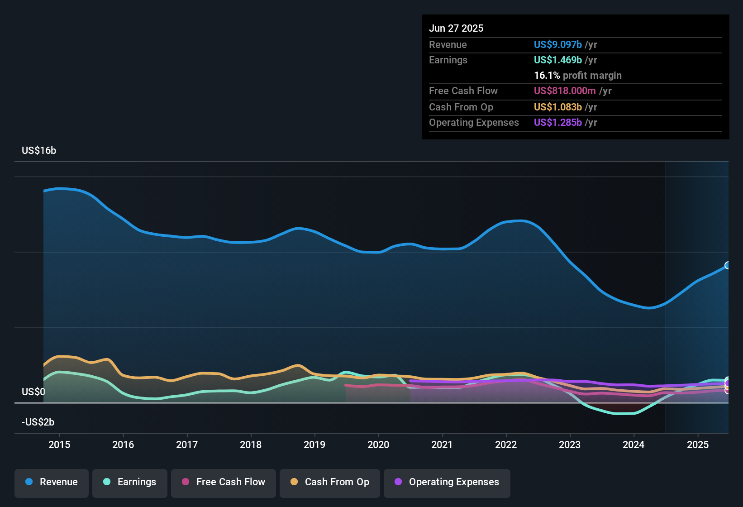Click the Jun 27 2025 tooltip date

tap(456, 28)
